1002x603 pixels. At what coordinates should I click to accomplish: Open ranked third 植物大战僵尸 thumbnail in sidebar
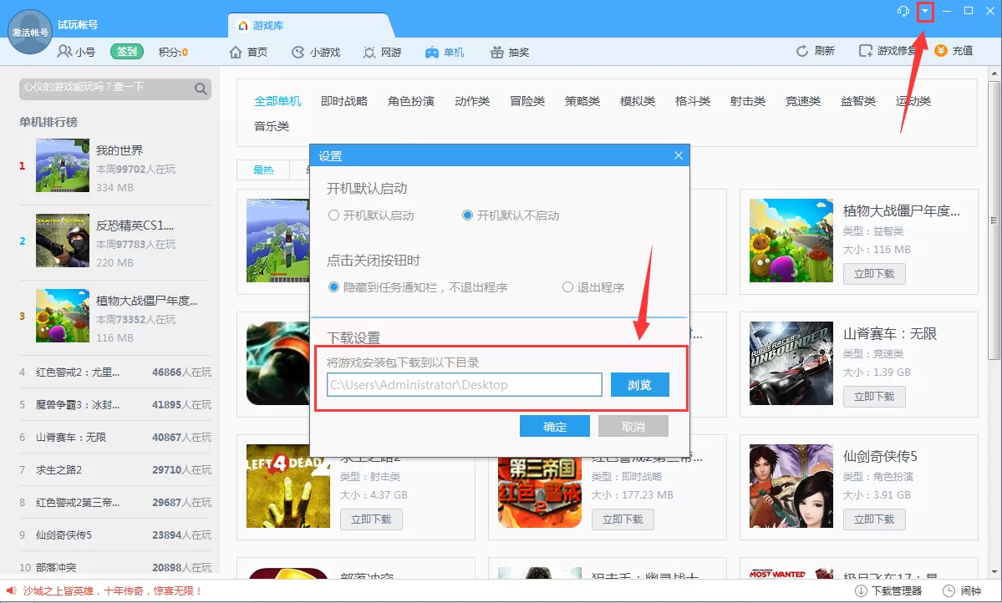pos(63,316)
